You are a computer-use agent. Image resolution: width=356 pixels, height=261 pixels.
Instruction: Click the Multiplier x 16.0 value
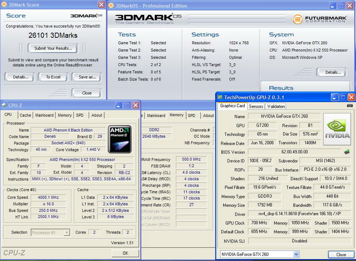[48, 204]
